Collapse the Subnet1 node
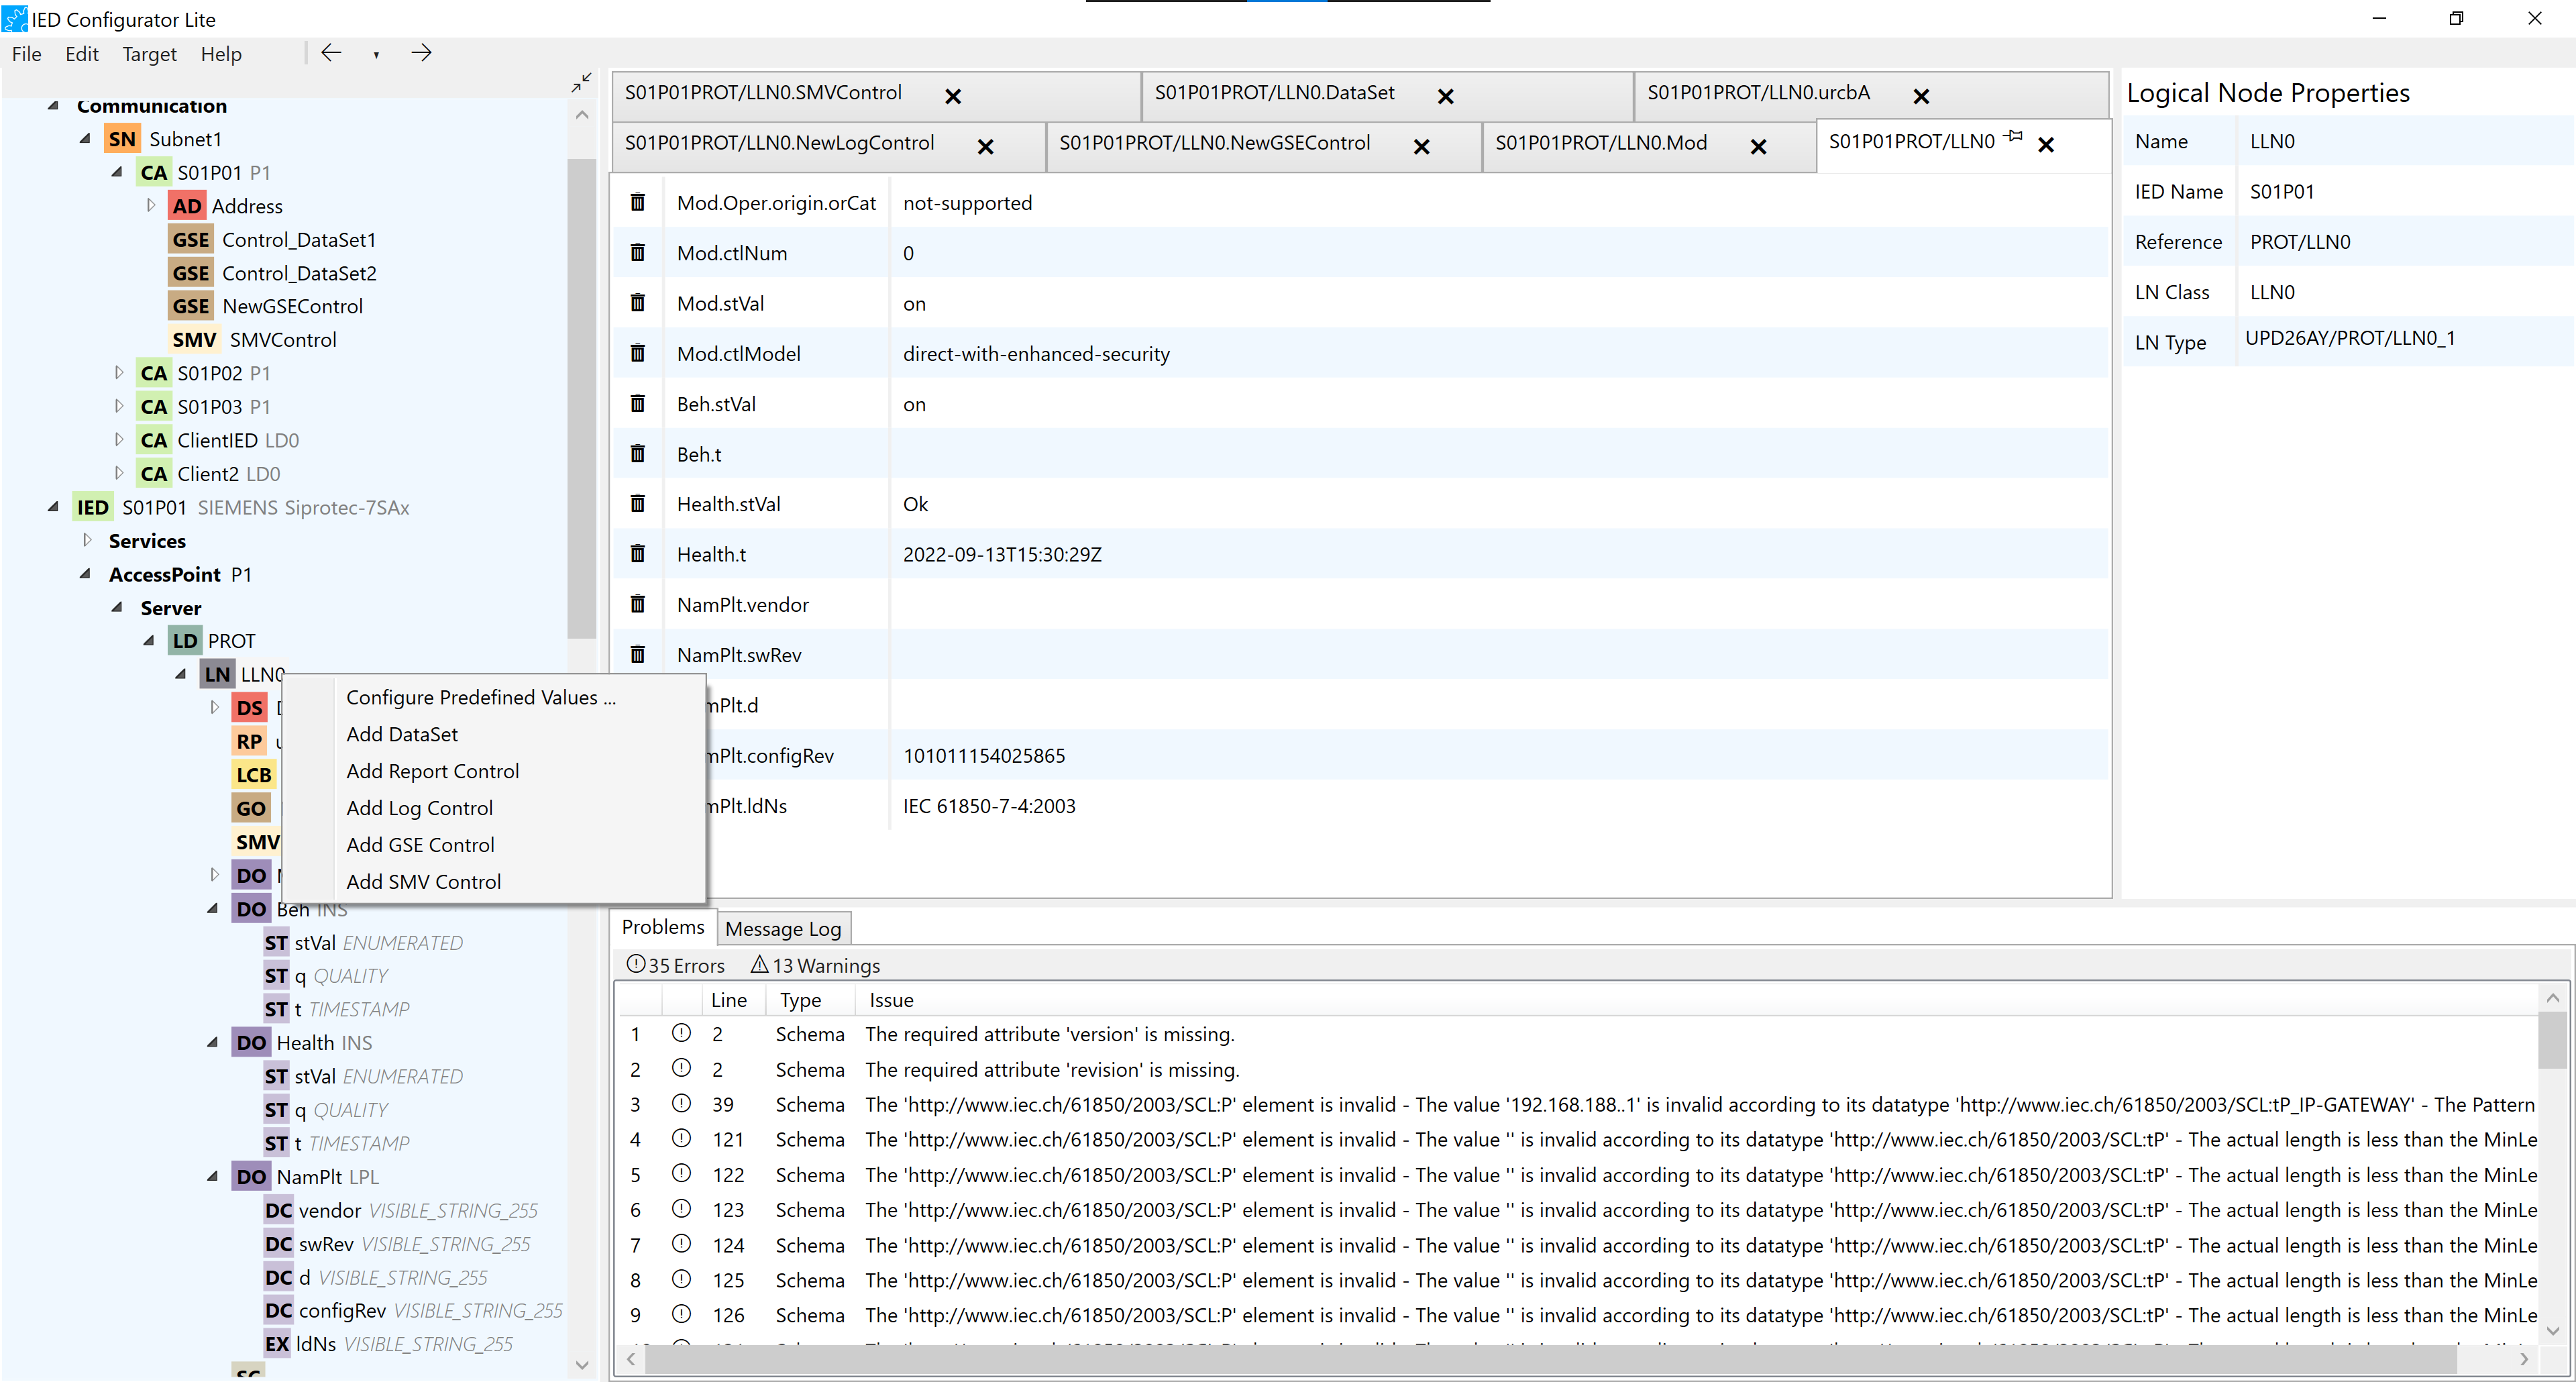This screenshot has width=2576, height=1382. pos(85,139)
